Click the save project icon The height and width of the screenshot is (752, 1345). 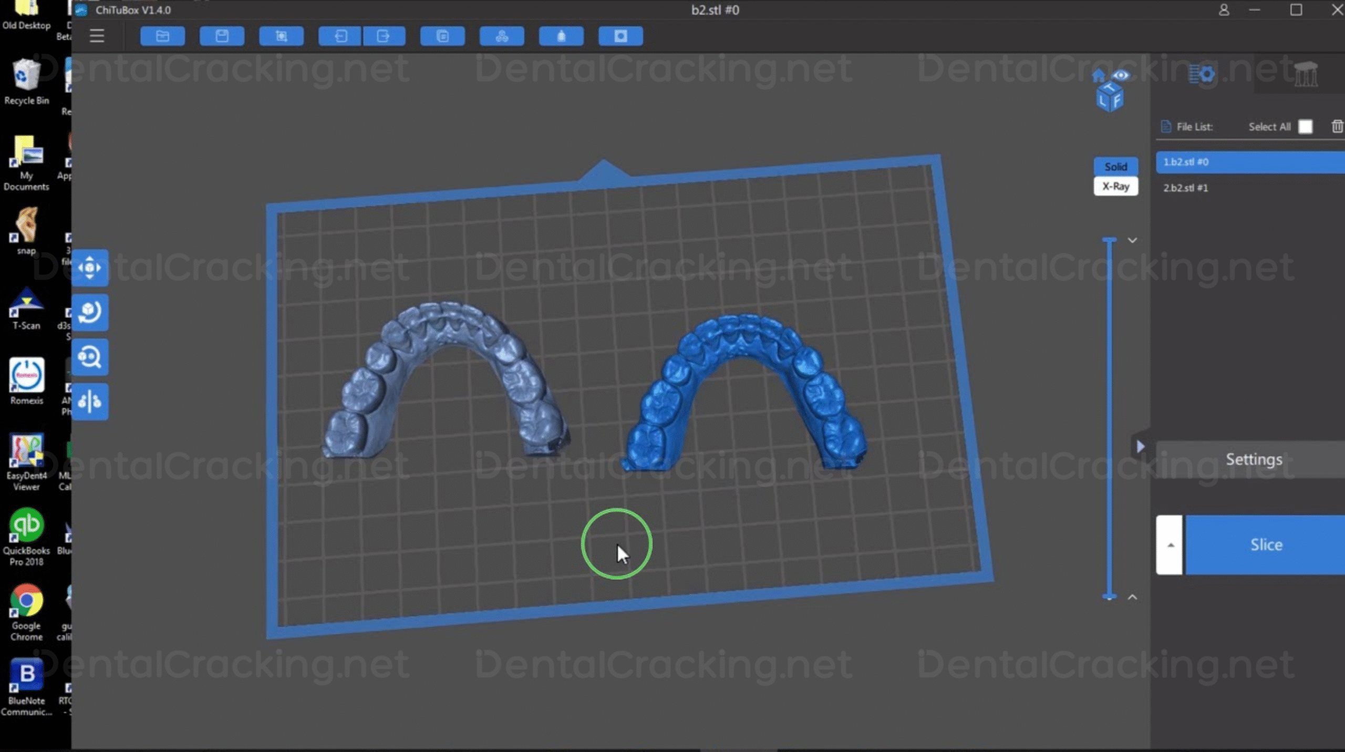(x=222, y=36)
